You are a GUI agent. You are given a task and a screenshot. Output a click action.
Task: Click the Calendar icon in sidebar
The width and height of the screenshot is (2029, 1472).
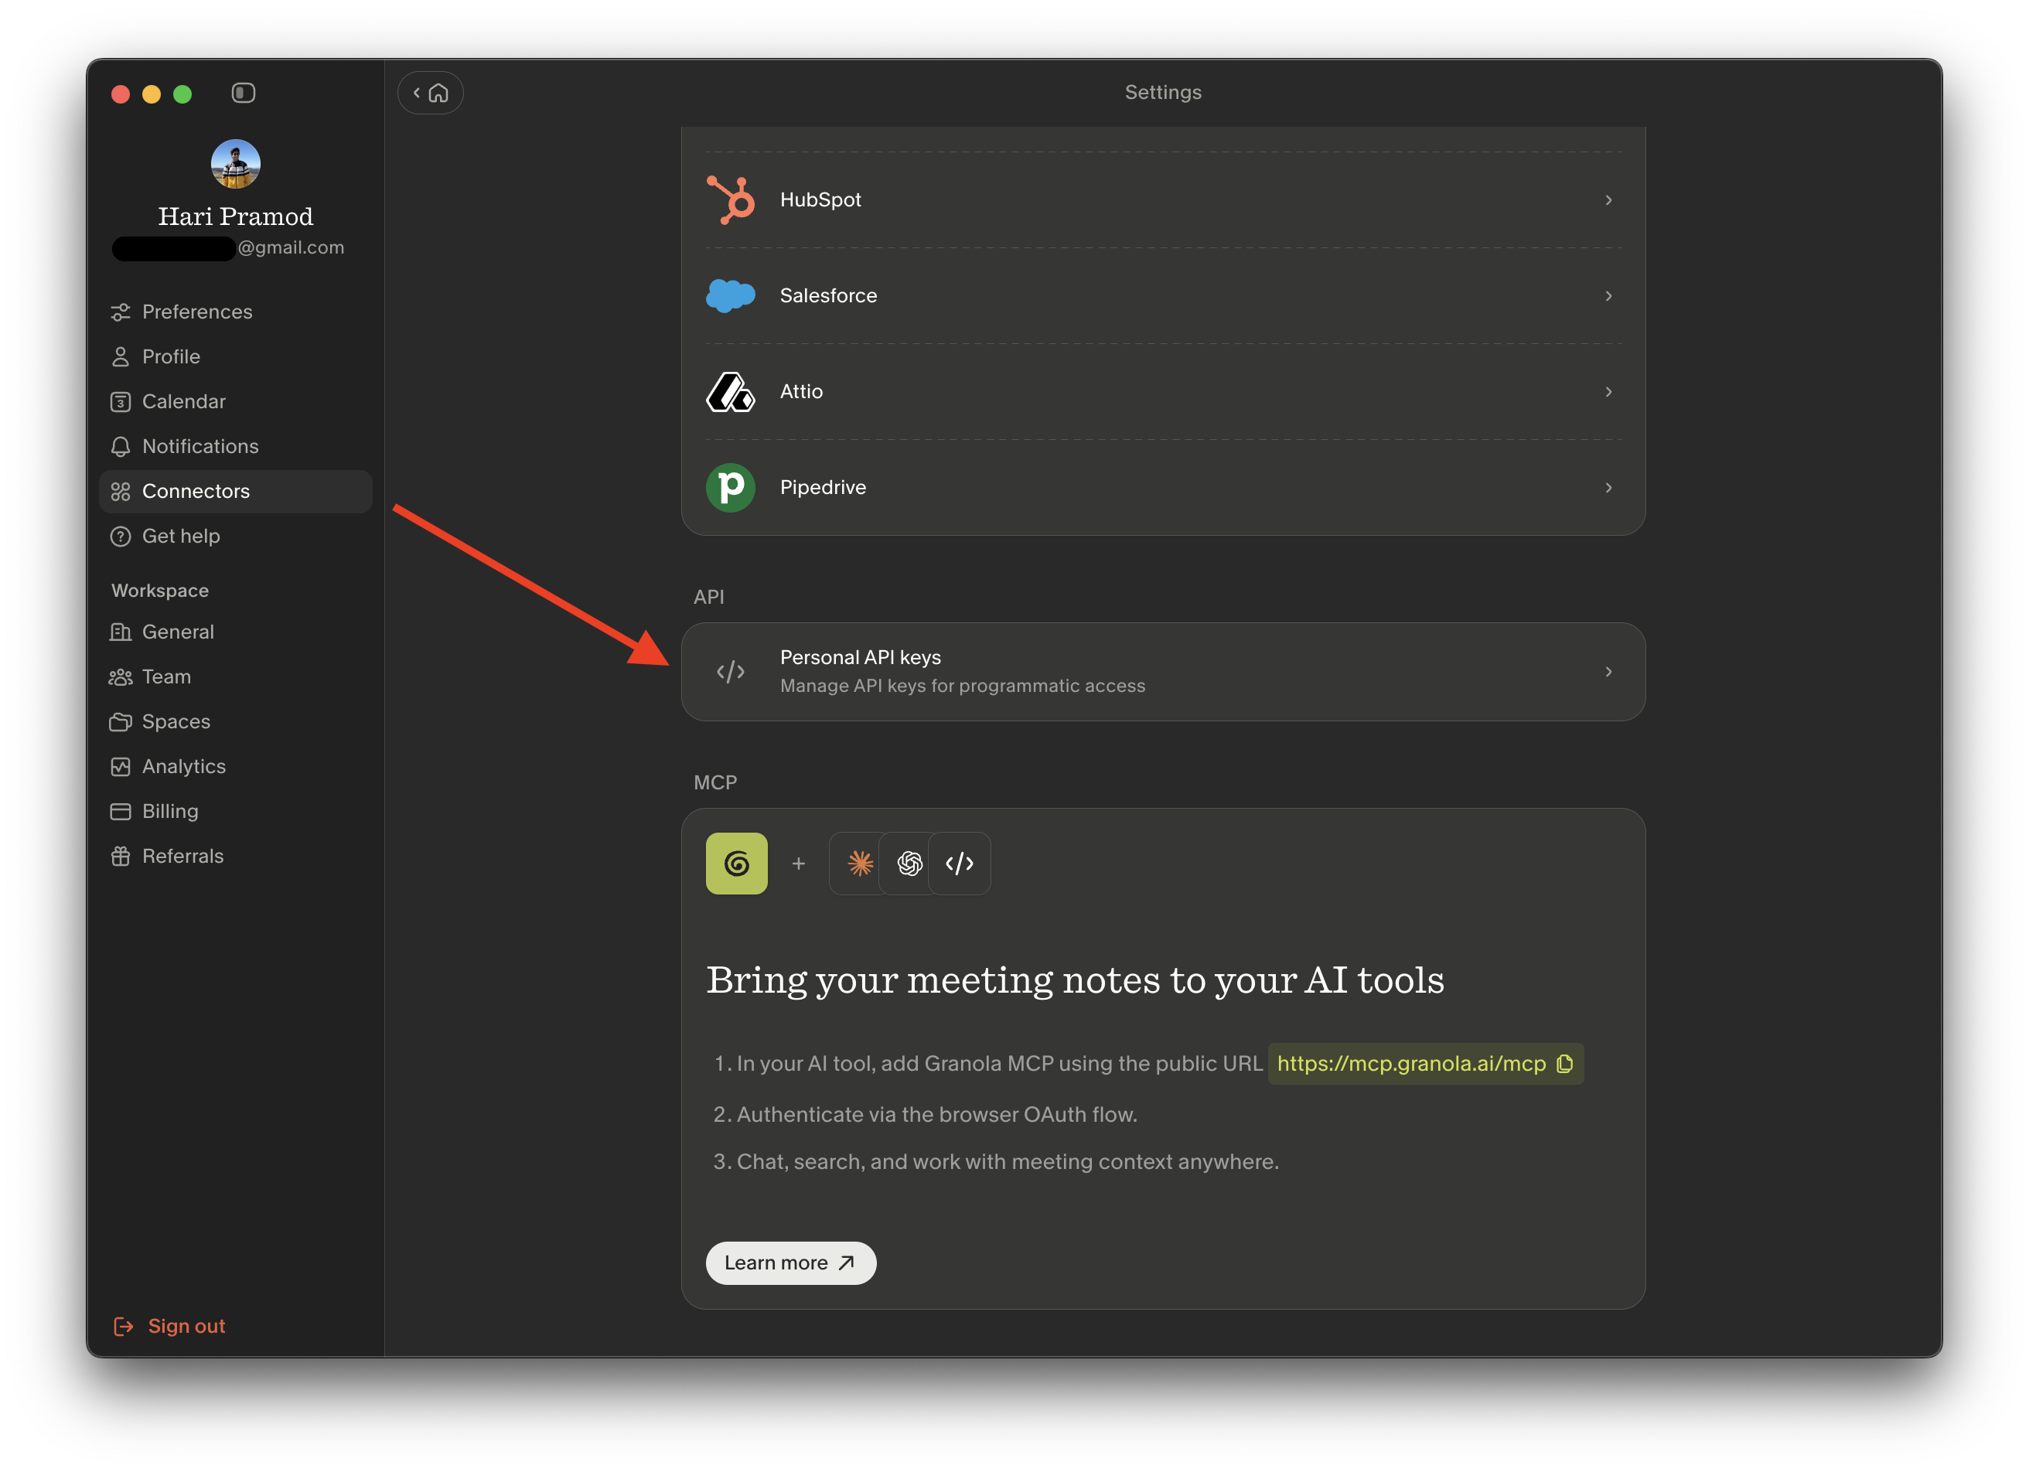(x=121, y=401)
